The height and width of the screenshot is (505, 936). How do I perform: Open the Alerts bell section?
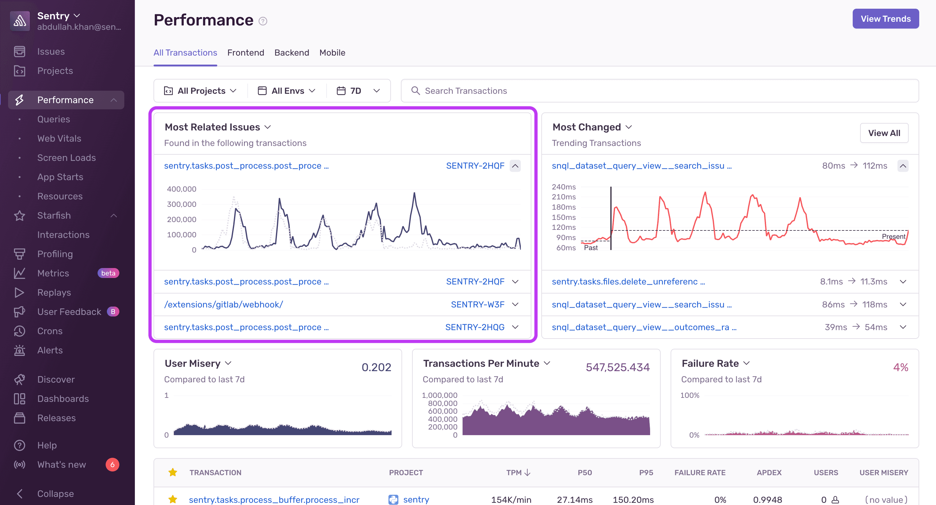pyautogui.click(x=49, y=350)
